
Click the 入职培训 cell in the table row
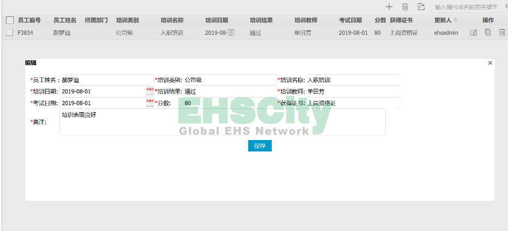tap(172, 33)
